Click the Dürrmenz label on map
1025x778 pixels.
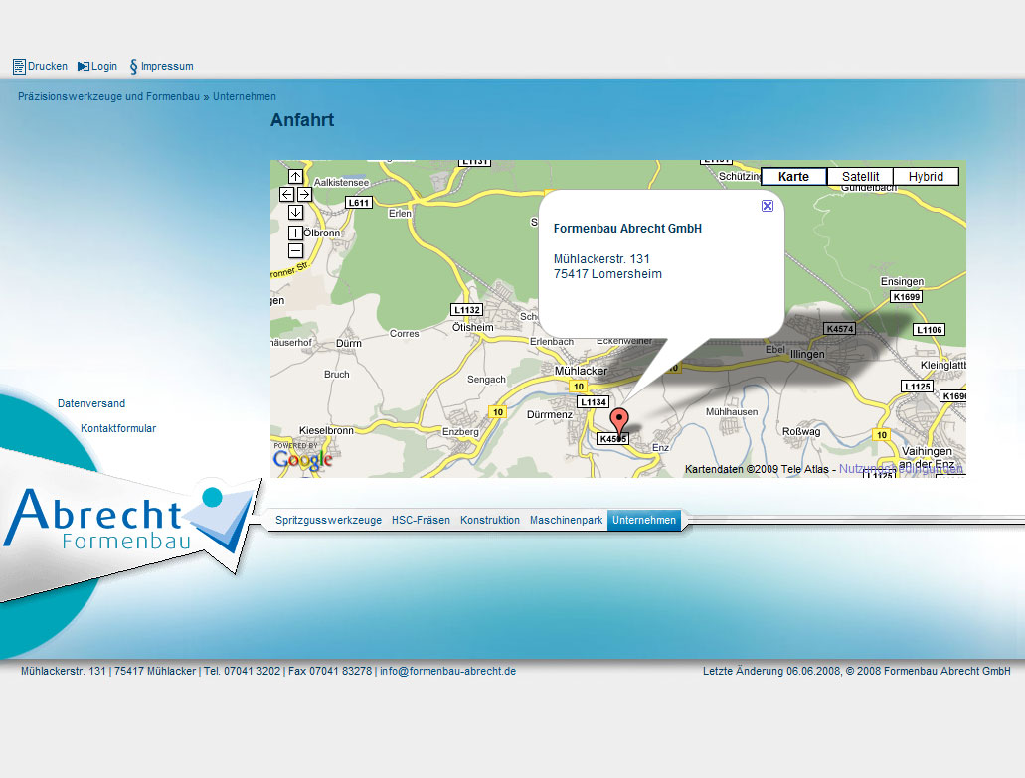(550, 414)
